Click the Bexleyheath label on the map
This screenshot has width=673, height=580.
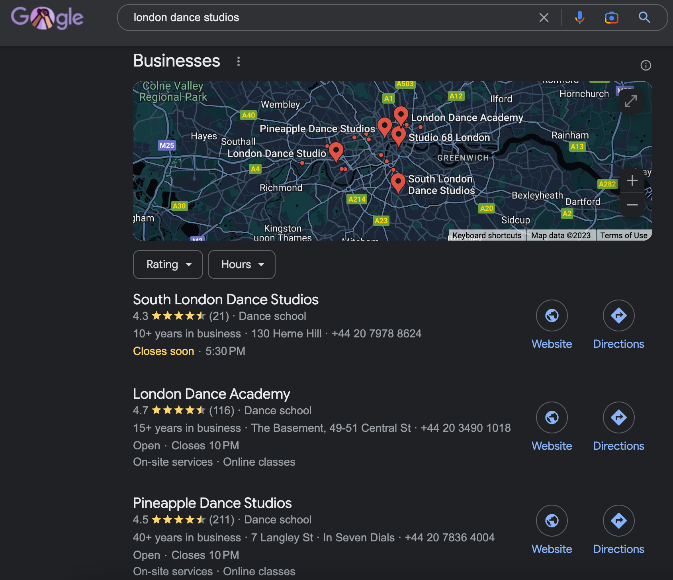coord(537,195)
